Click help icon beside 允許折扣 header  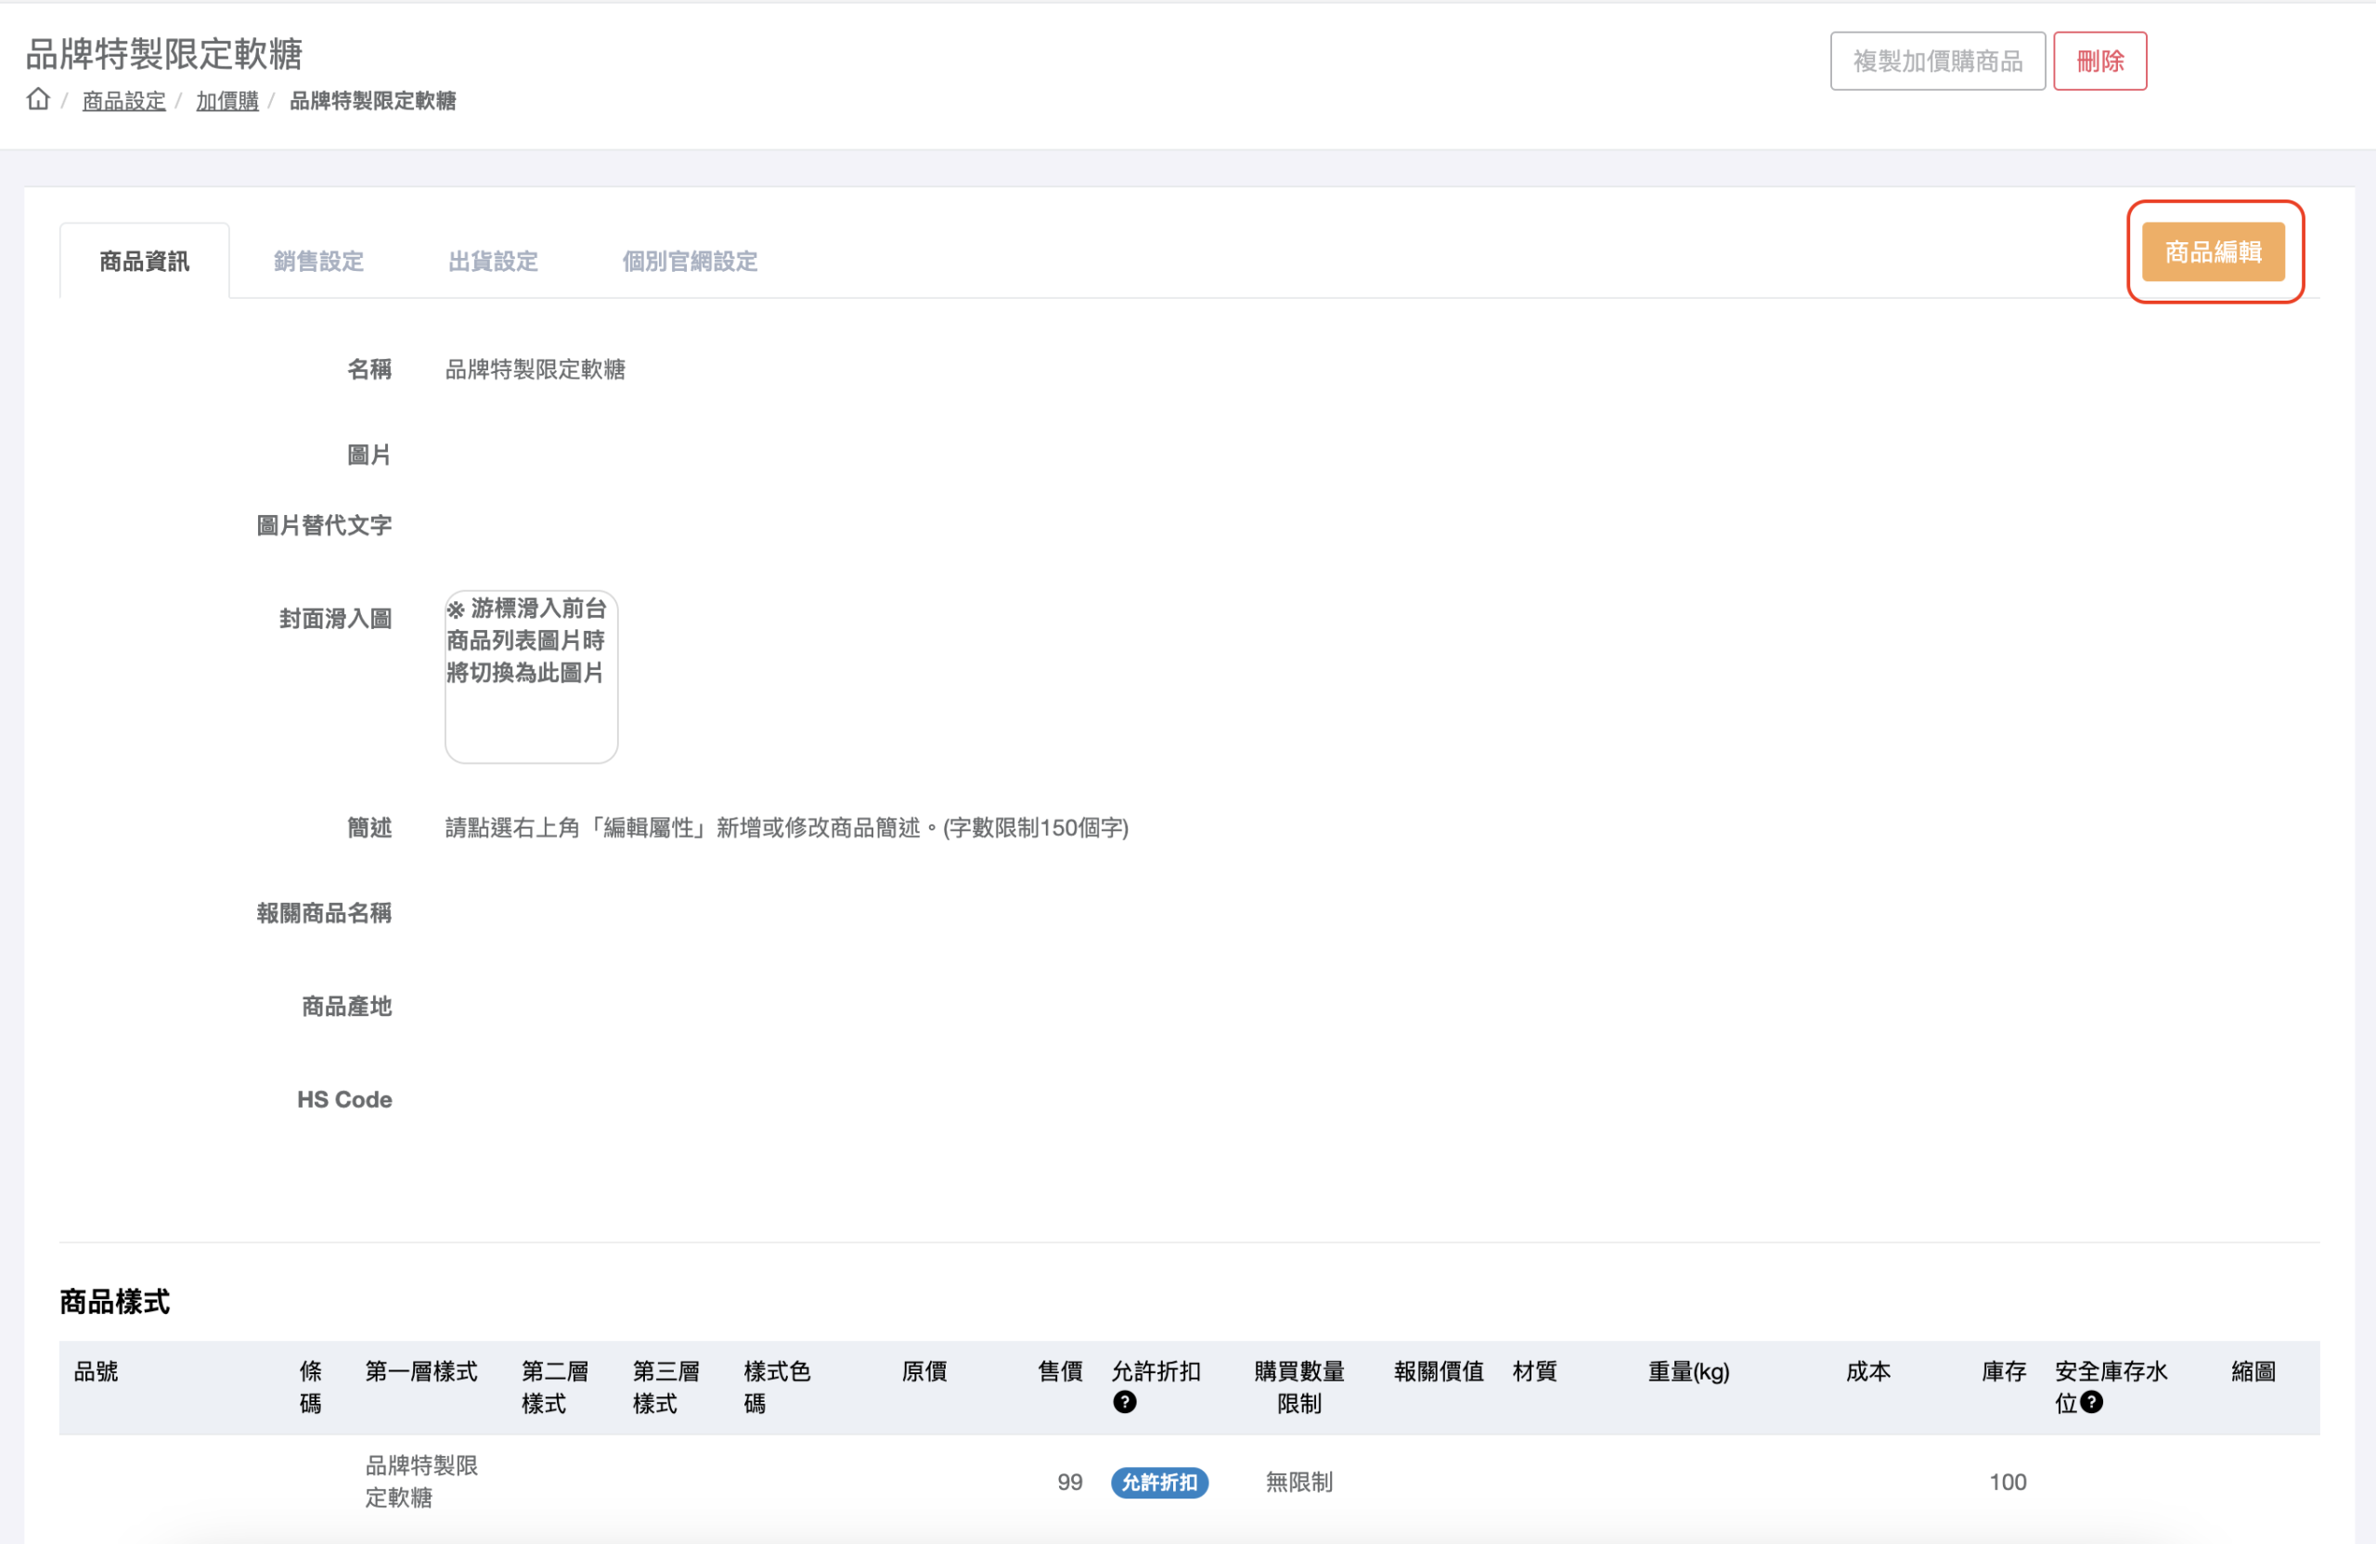[1124, 1402]
